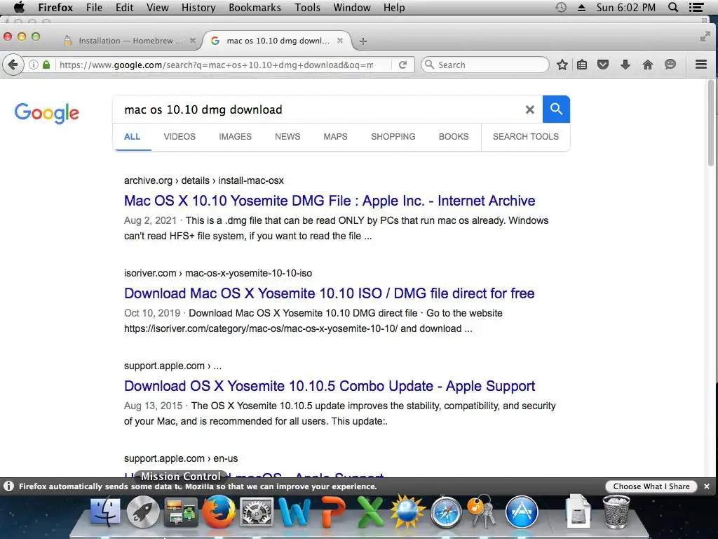Submit the Google search with blue magnifier
The image size is (718, 539).
pyautogui.click(x=556, y=109)
